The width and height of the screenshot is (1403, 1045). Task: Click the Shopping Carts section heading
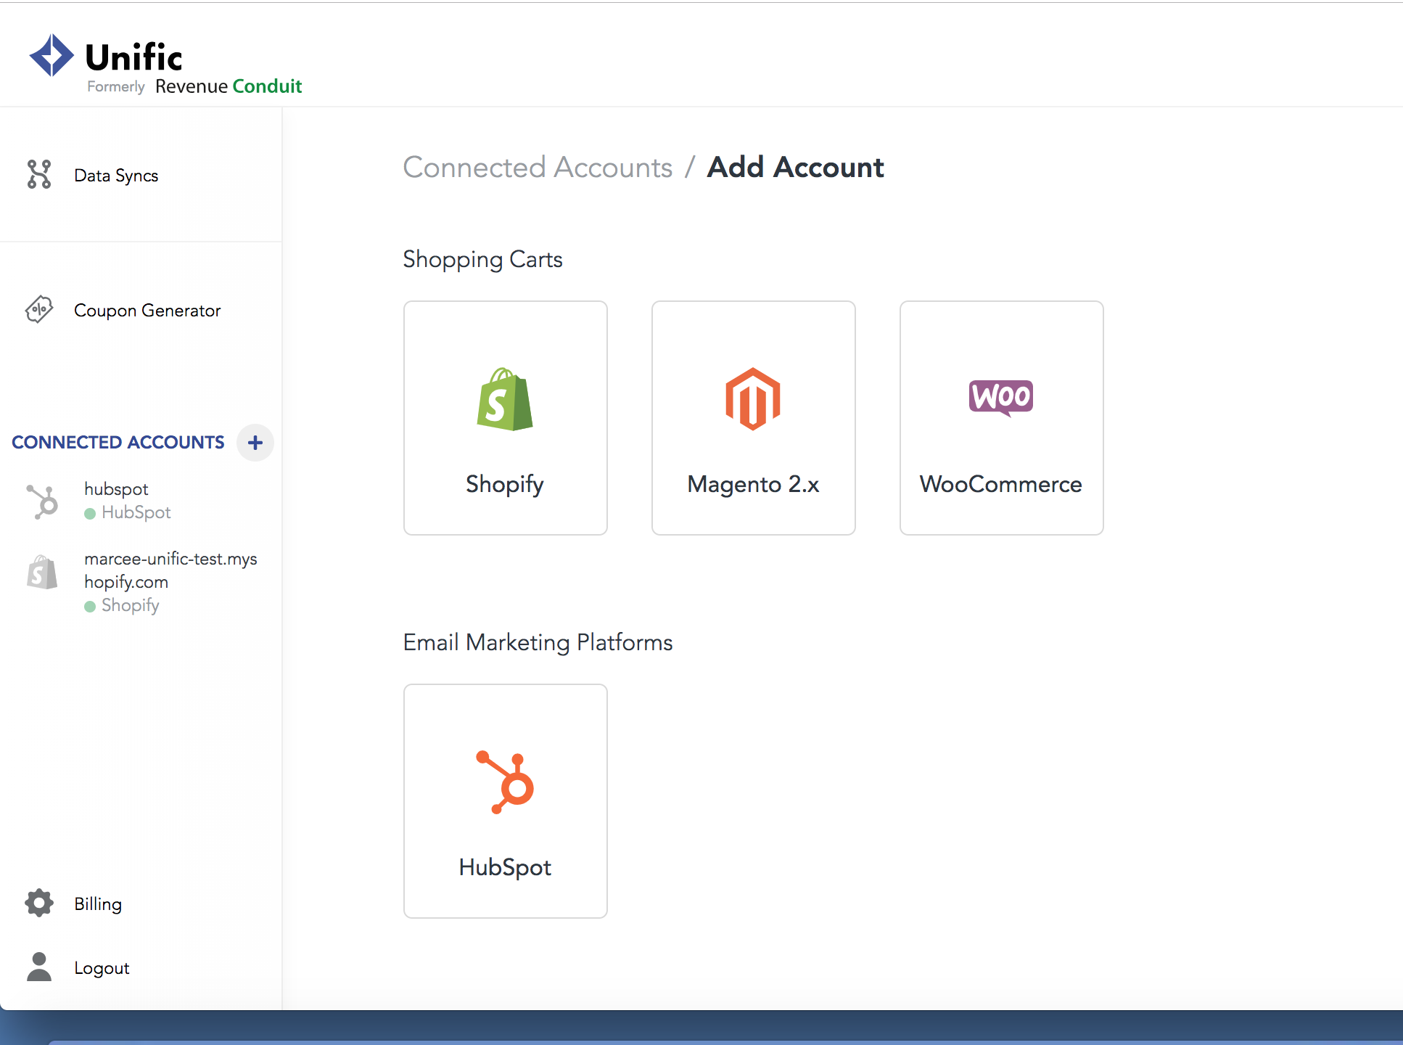click(482, 260)
